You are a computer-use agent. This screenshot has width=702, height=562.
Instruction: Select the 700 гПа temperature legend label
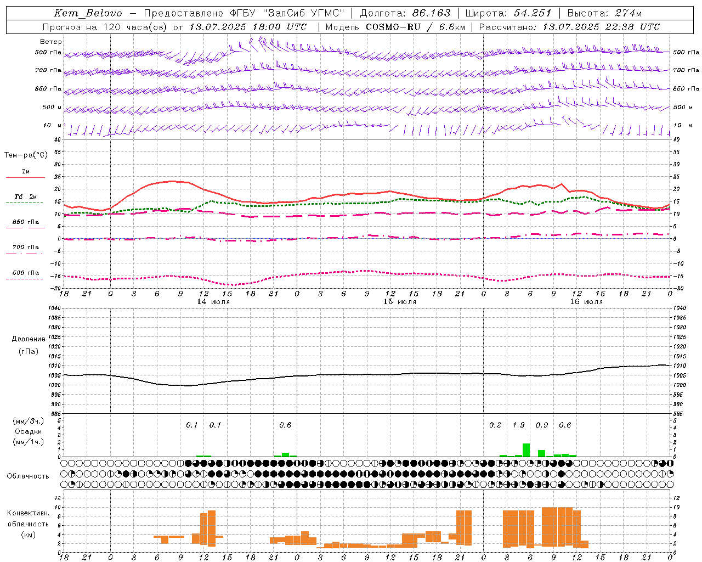[x=25, y=247]
